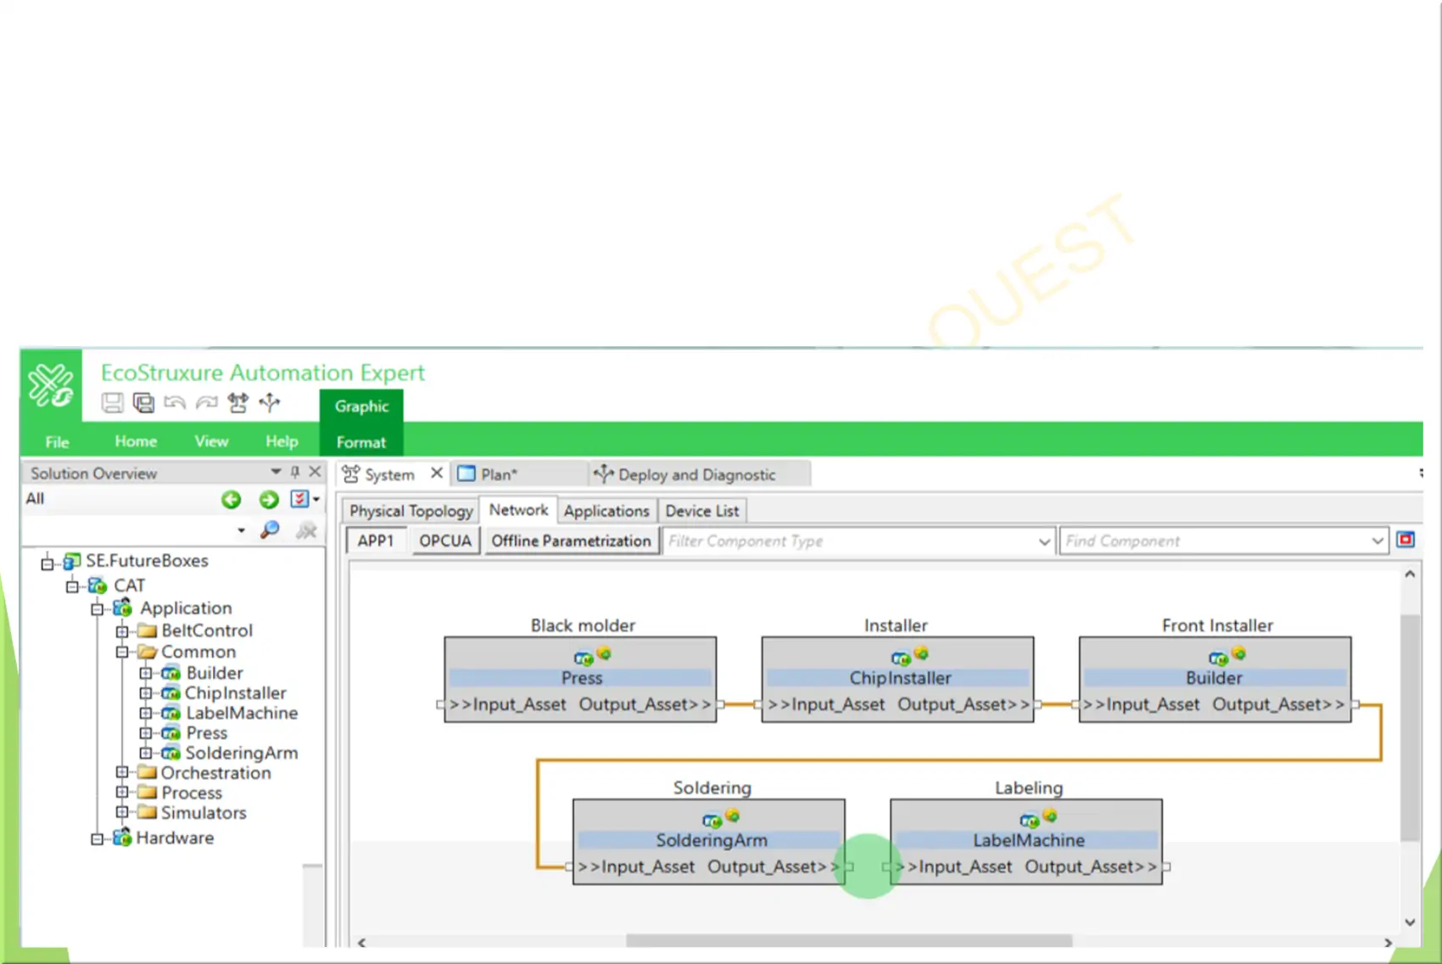Select the Network tab
The image size is (1442, 964).
[518, 510]
